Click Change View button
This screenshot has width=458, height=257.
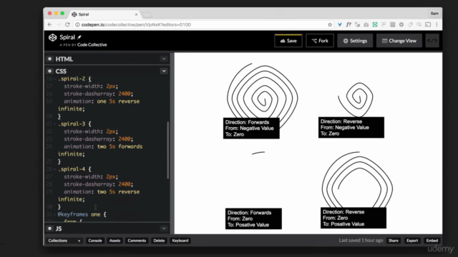pos(399,41)
